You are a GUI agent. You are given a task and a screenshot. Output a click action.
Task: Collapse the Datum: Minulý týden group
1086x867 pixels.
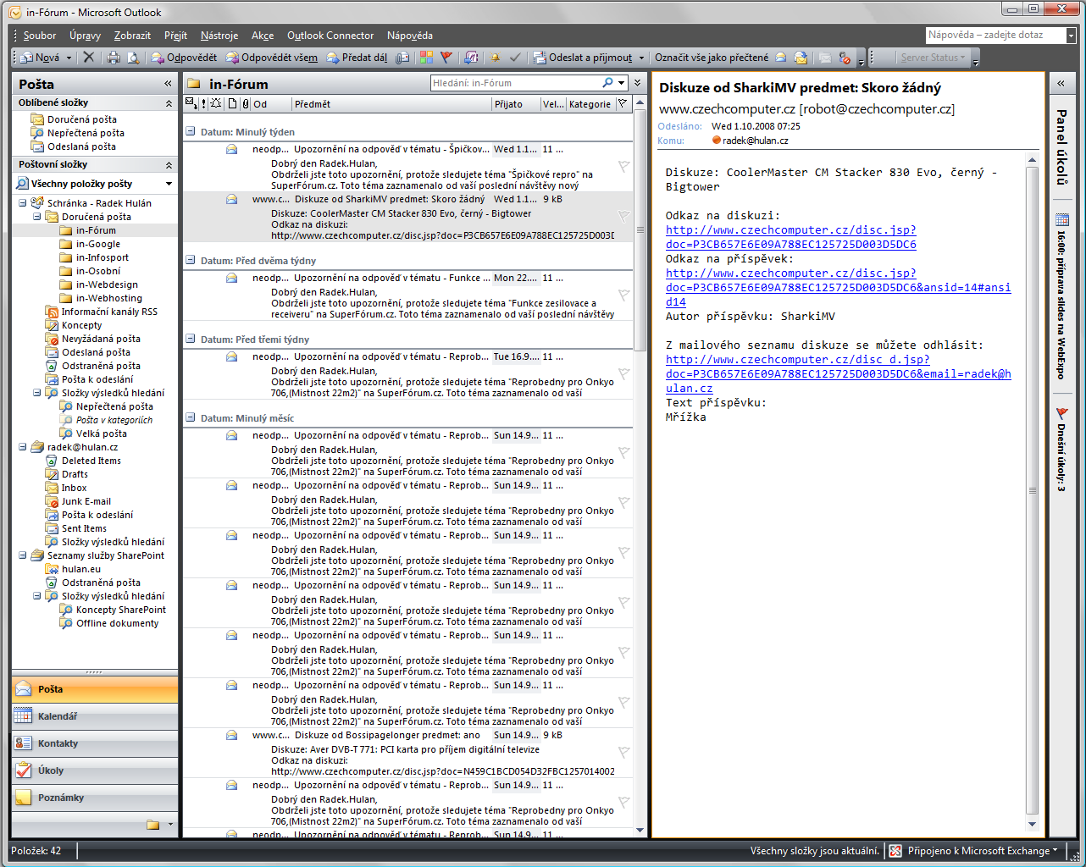point(191,131)
